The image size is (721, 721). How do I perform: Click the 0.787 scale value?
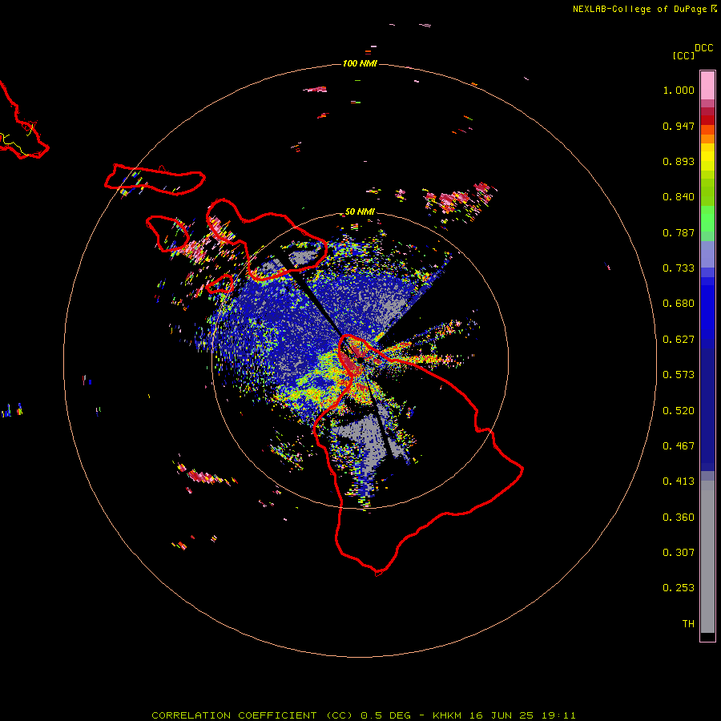point(679,232)
